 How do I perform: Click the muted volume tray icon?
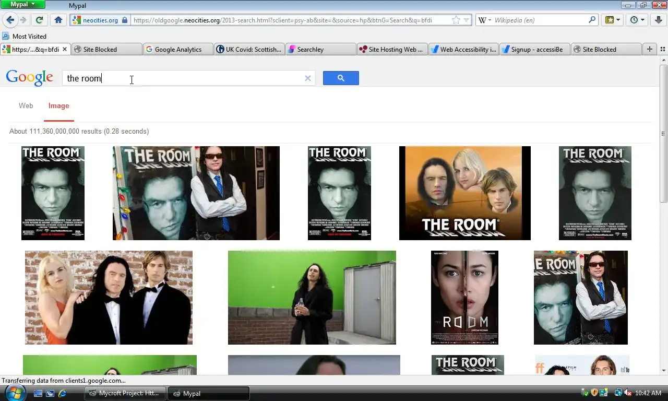pyautogui.click(x=628, y=393)
